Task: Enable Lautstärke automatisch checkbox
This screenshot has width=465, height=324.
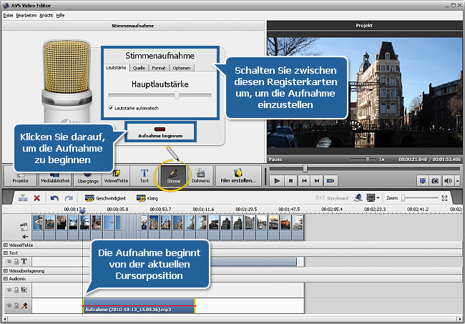Action: (110, 108)
